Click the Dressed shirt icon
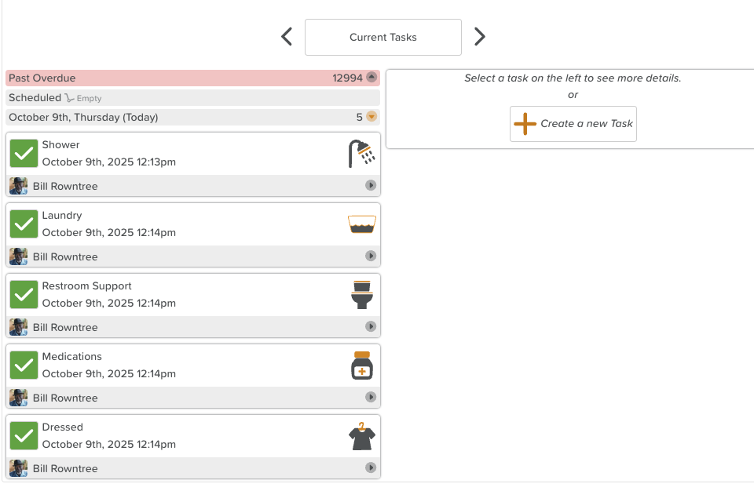 click(361, 436)
